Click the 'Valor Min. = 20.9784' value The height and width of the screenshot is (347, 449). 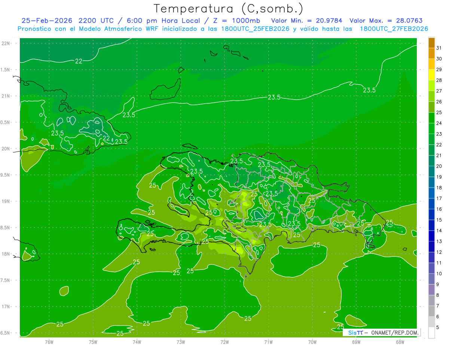[307, 21]
